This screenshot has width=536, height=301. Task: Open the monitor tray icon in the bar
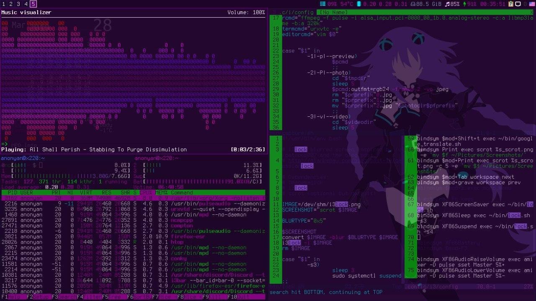(x=518, y=4)
